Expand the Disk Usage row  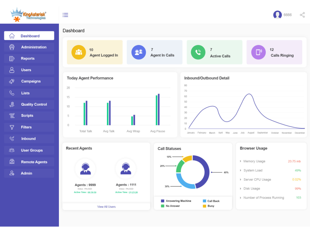(252, 189)
